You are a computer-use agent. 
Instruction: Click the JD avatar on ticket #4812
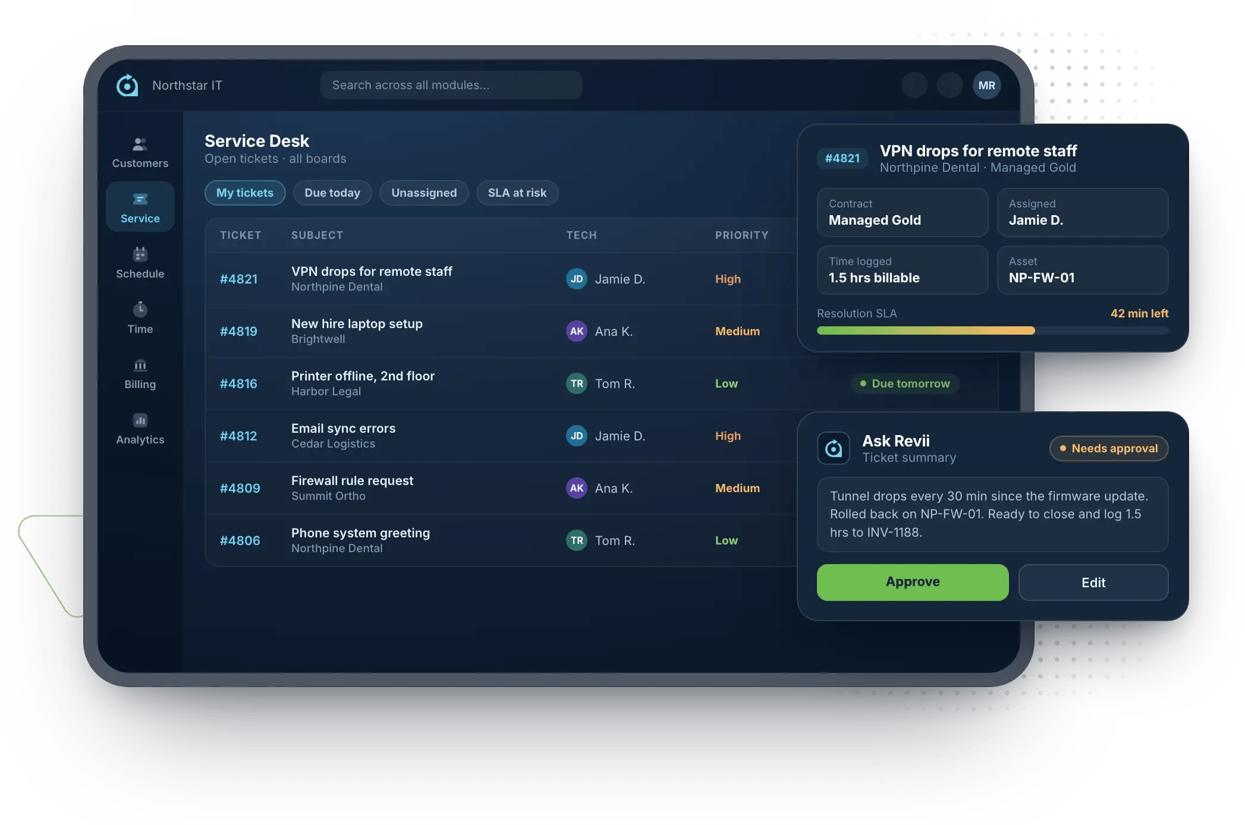[577, 436]
